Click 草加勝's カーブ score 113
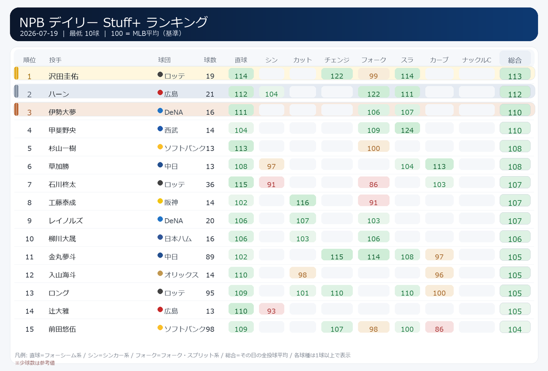Image resolution: width=548 pixels, height=371 pixels. tap(439, 164)
